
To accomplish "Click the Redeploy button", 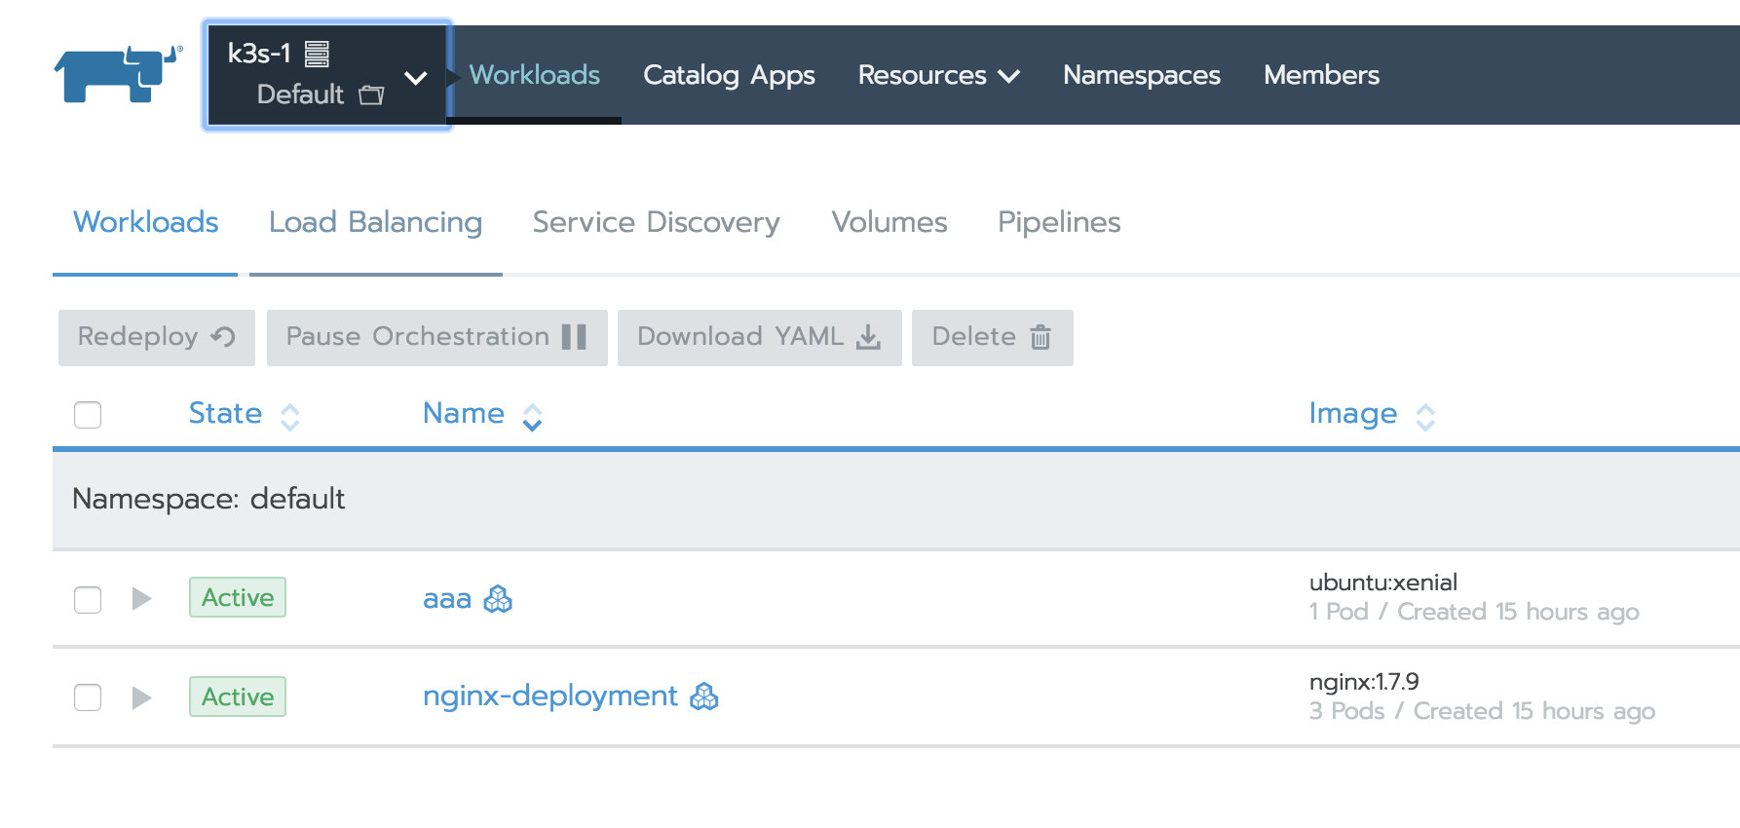I will pyautogui.click(x=156, y=337).
